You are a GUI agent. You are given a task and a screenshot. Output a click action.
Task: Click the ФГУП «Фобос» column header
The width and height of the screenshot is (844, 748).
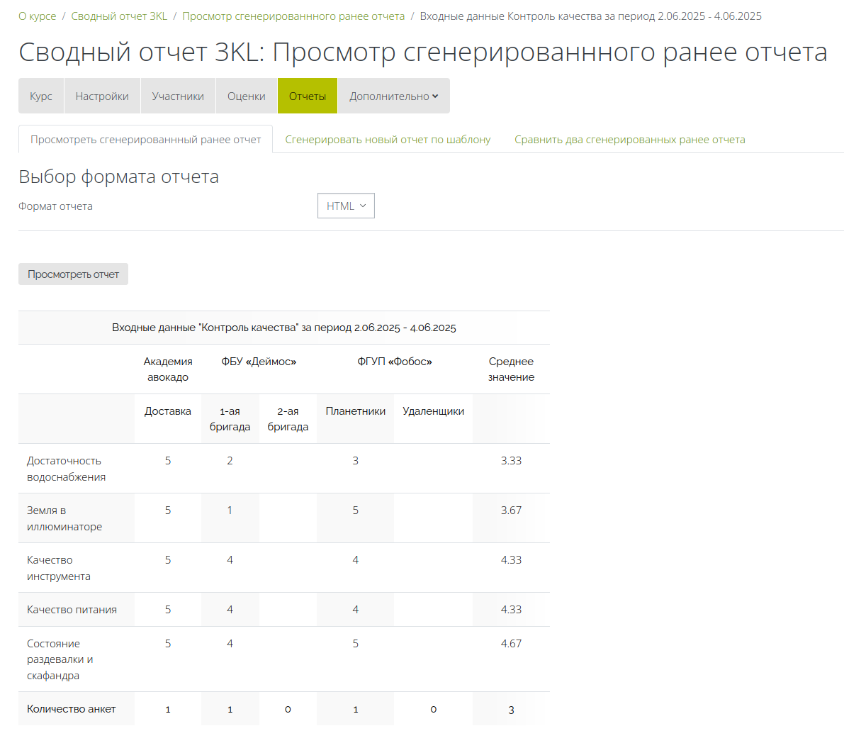394,362
